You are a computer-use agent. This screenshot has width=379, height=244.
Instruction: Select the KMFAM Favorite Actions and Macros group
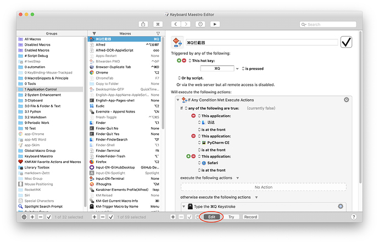51,162
